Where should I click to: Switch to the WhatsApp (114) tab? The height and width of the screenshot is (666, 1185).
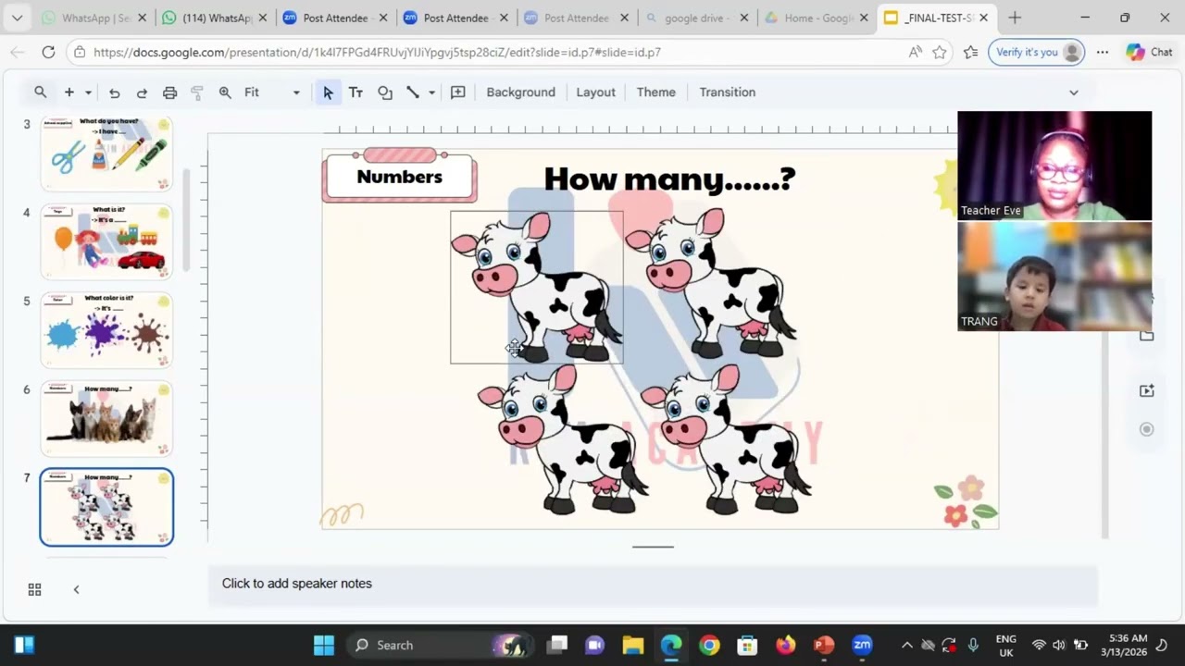tap(217, 18)
